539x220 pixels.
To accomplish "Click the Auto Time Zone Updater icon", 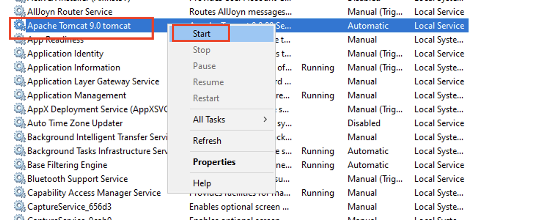I will point(19,123).
